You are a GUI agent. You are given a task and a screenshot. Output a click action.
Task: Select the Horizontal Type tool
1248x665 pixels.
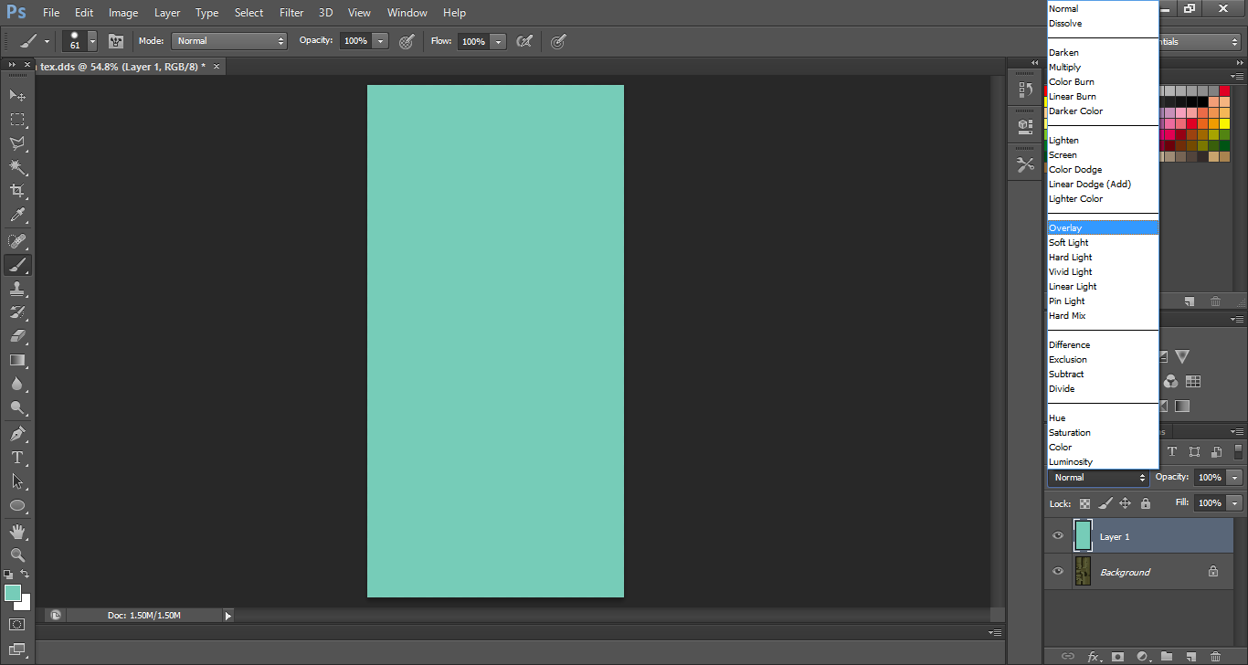(x=17, y=457)
